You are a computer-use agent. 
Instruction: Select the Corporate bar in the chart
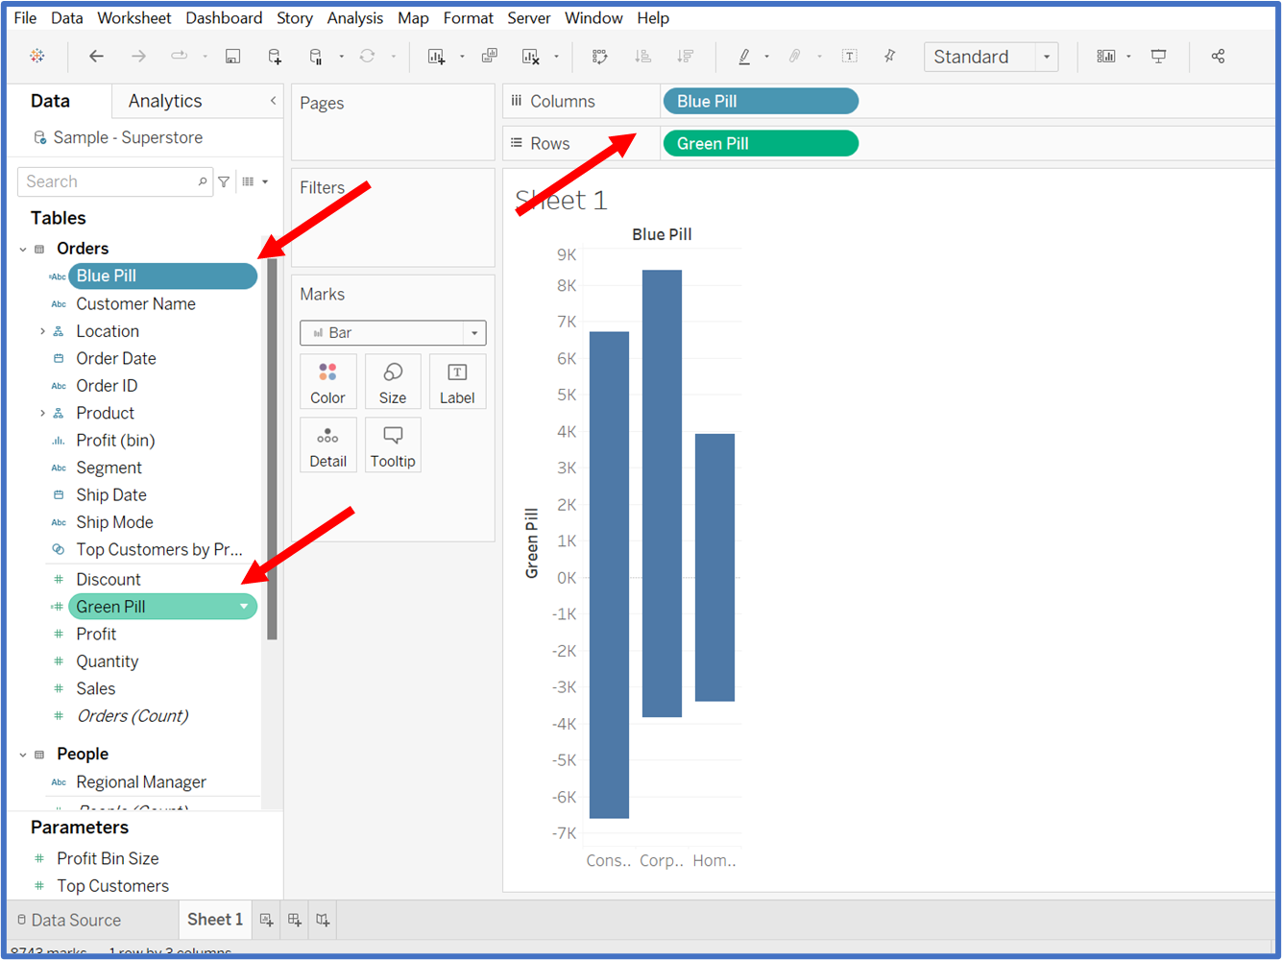(x=662, y=493)
